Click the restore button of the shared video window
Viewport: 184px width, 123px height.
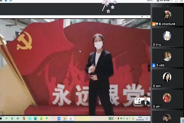point(142,17)
